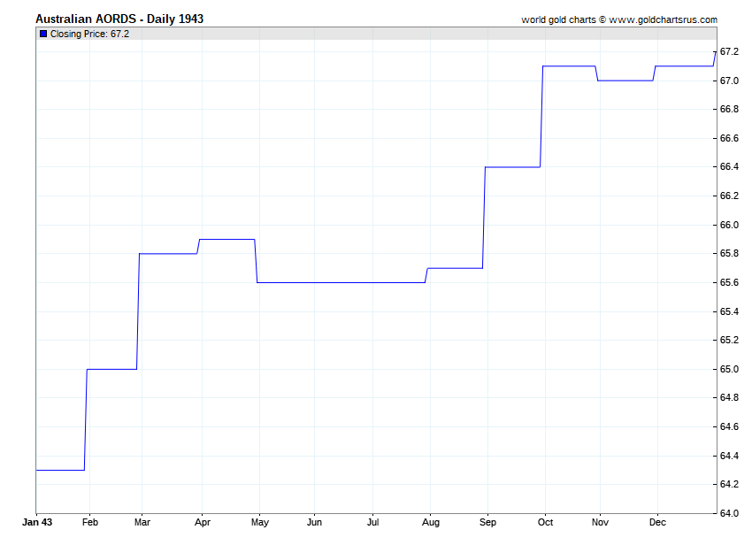
Task: Click the 65.8 y-axis value
Action: tap(729, 253)
